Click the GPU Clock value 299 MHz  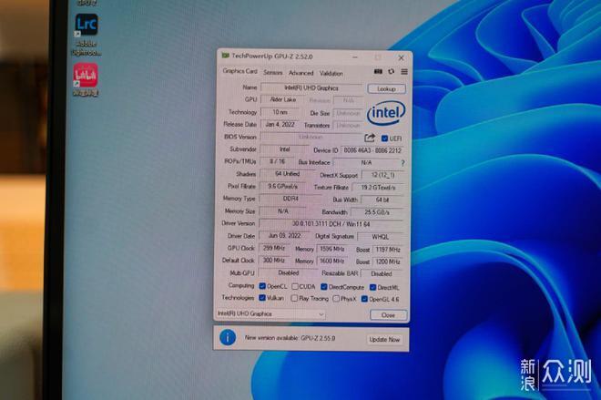tap(274, 248)
